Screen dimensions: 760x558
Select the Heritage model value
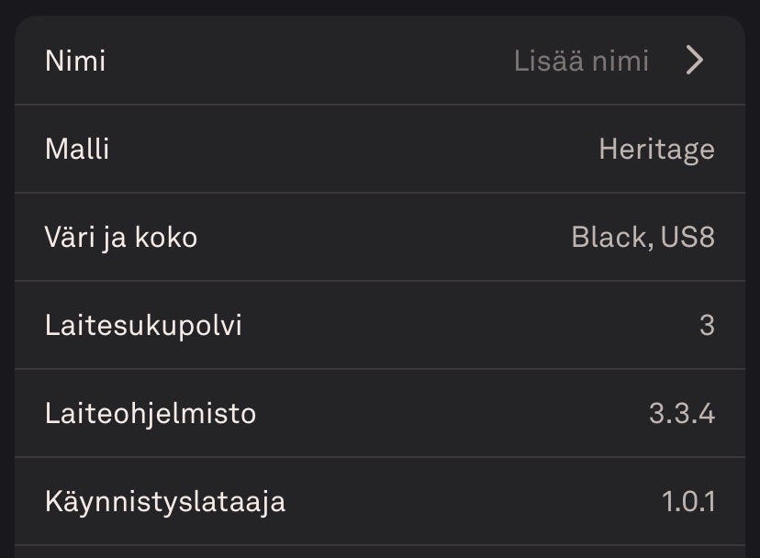click(x=656, y=149)
